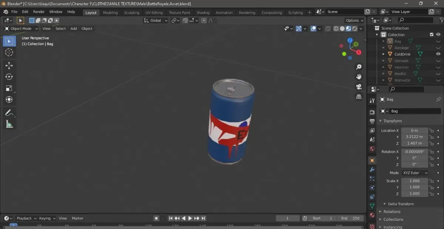Open the Physics properties tab
The image size is (444, 229).
click(x=372, y=188)
